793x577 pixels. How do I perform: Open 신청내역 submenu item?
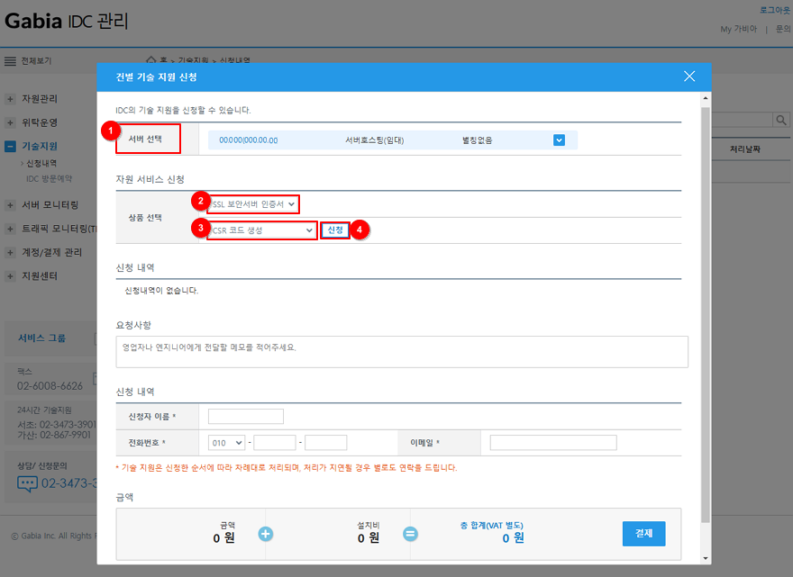point(41,163)
